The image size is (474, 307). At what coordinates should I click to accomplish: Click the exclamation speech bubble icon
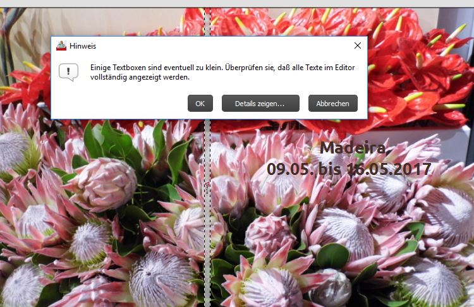coord(68,72)
